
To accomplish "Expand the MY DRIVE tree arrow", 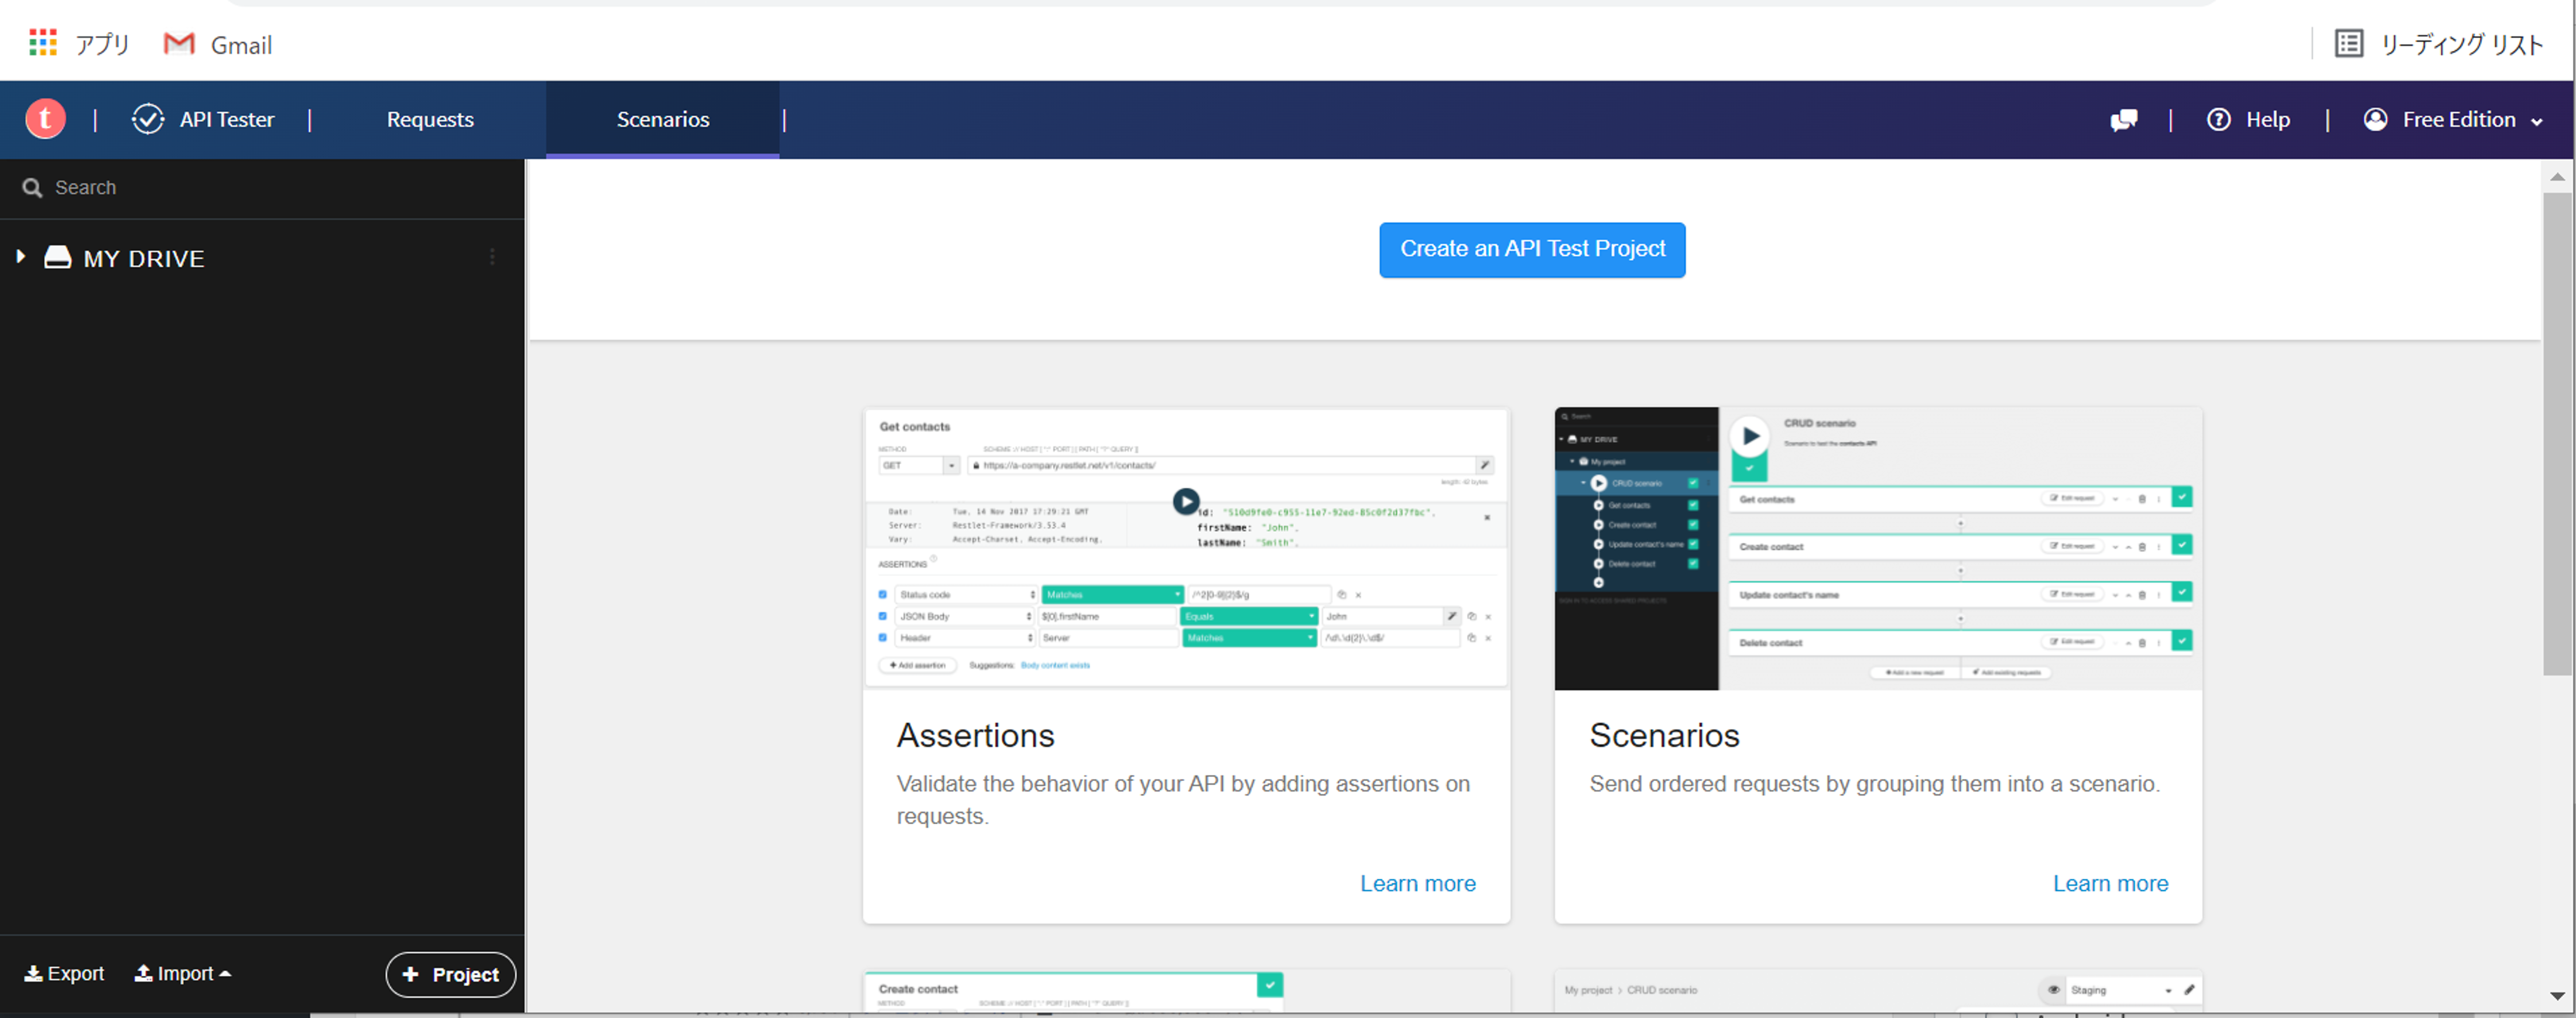I will (x=20, y=257).
